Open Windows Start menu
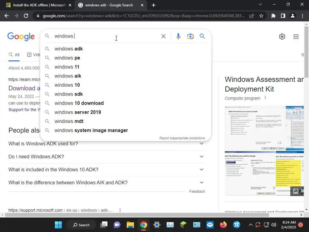 [58, 225]
